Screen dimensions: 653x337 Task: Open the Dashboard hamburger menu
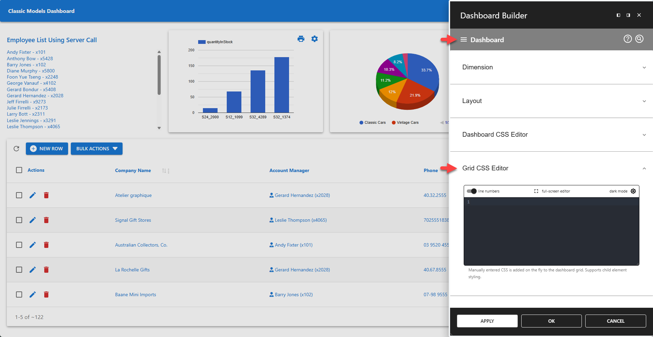click(x=463, y=39)
